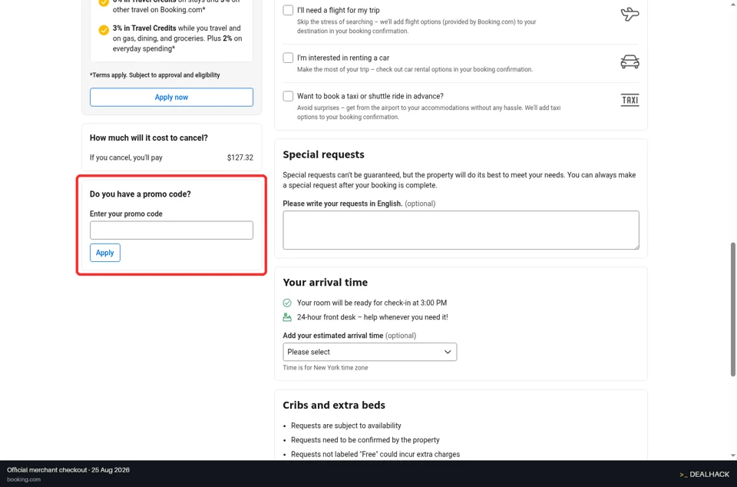Click "If you cancel, you'll pay" text
The image size is (737, 487).
pos(126,157)
